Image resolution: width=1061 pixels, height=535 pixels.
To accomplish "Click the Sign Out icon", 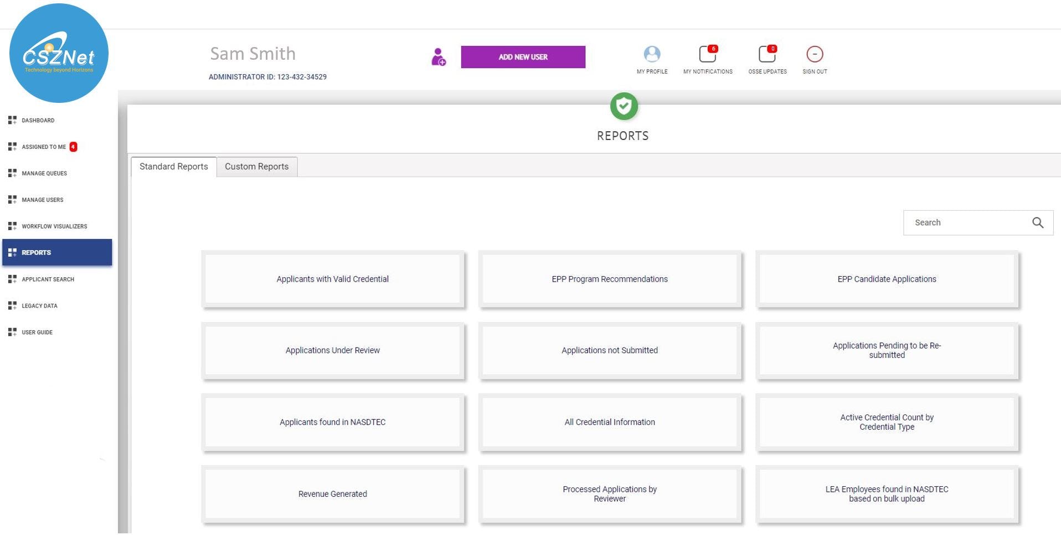I will click(815, 54).
